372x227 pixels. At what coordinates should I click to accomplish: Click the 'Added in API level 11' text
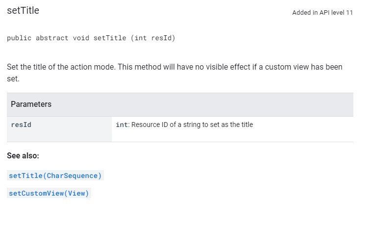(322, 13)
